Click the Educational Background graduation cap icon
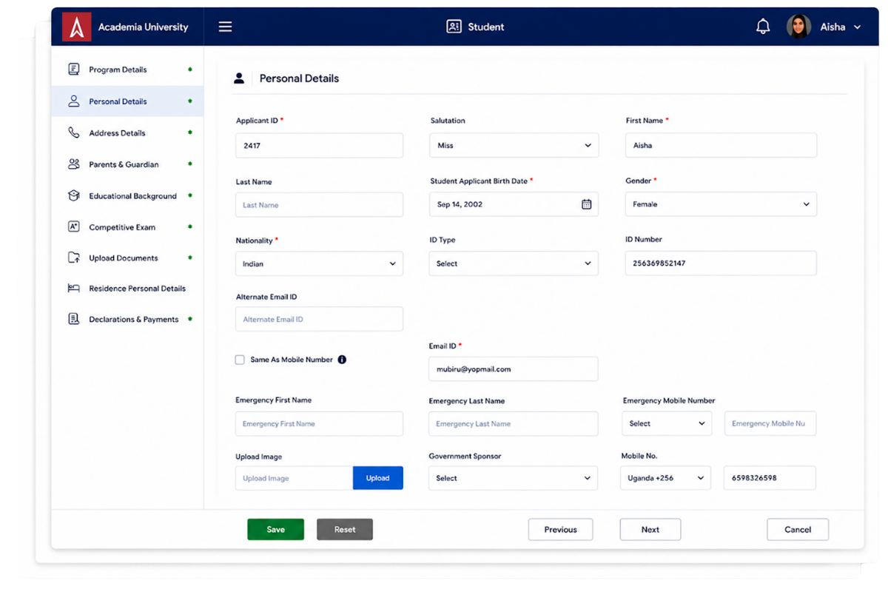 pyautogui.click(x=74, y=196)
